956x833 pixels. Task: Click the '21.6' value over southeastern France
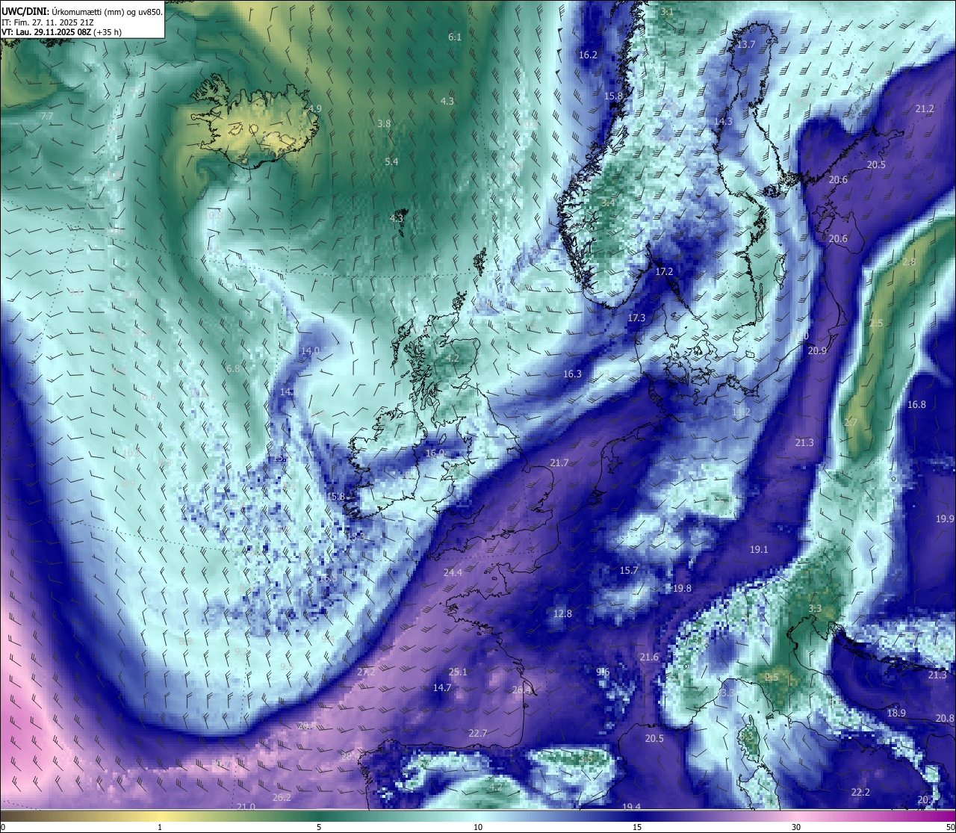(x=649, y=657)
